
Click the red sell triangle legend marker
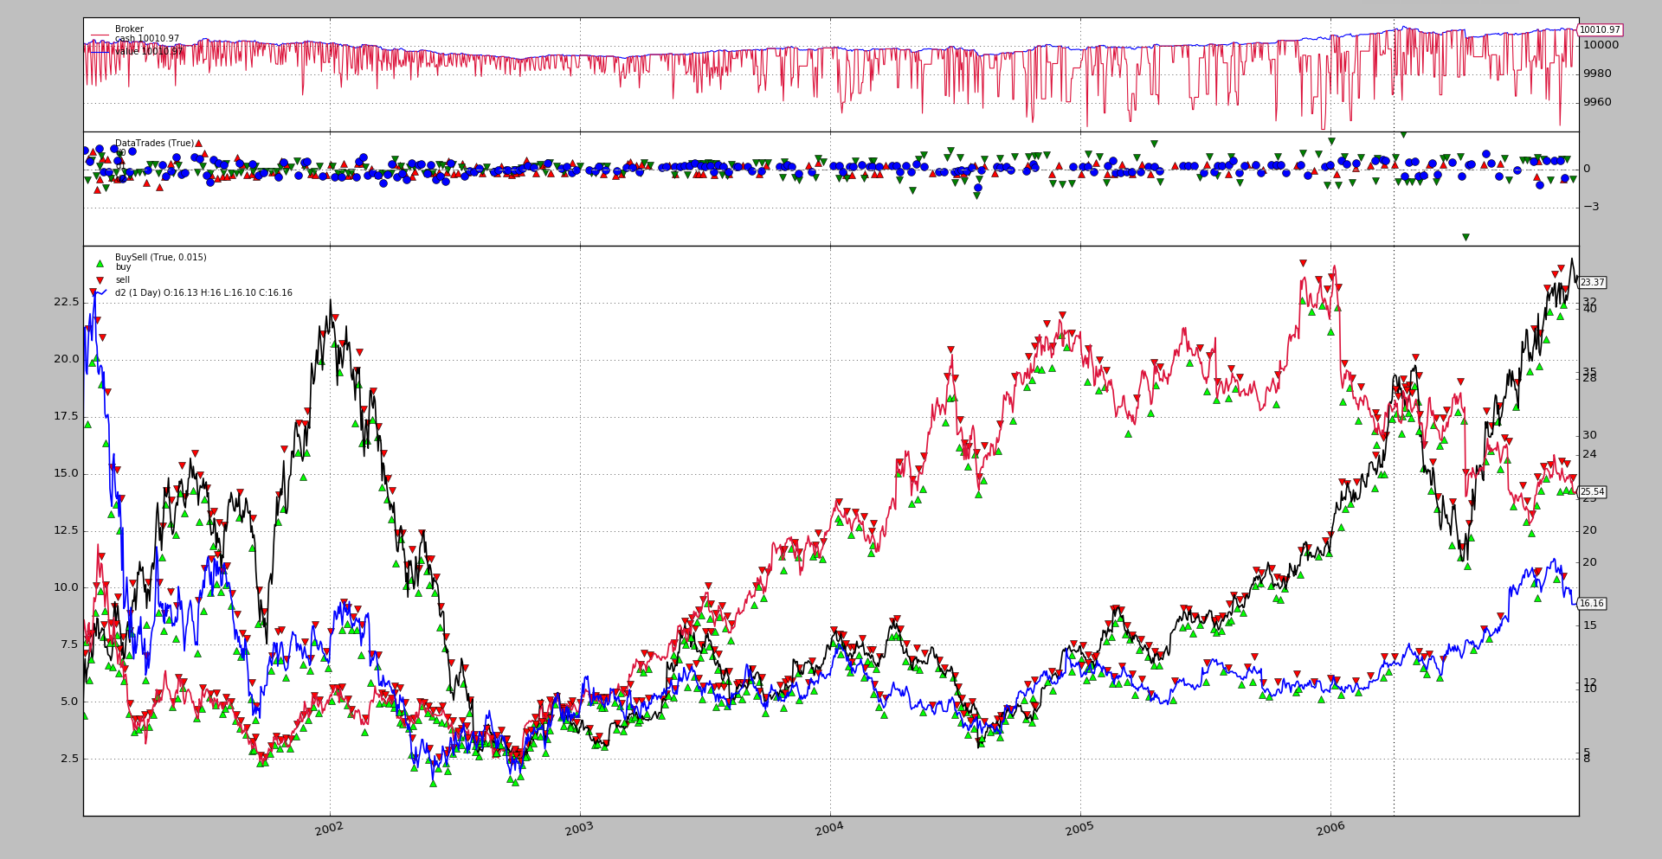100,280
